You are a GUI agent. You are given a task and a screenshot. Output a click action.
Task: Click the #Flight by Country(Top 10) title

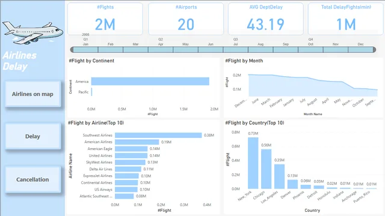click(x=254, y=123)
